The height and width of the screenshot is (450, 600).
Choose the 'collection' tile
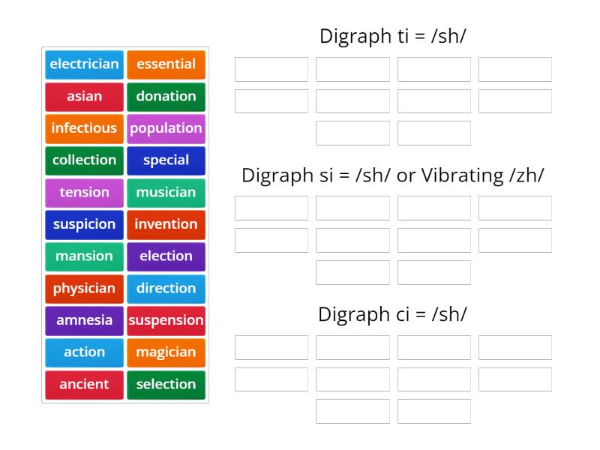pyautogui.click(x=84, y=160)
